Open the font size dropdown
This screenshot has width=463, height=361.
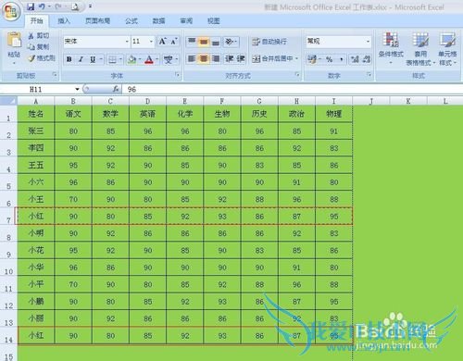point(151,42)
